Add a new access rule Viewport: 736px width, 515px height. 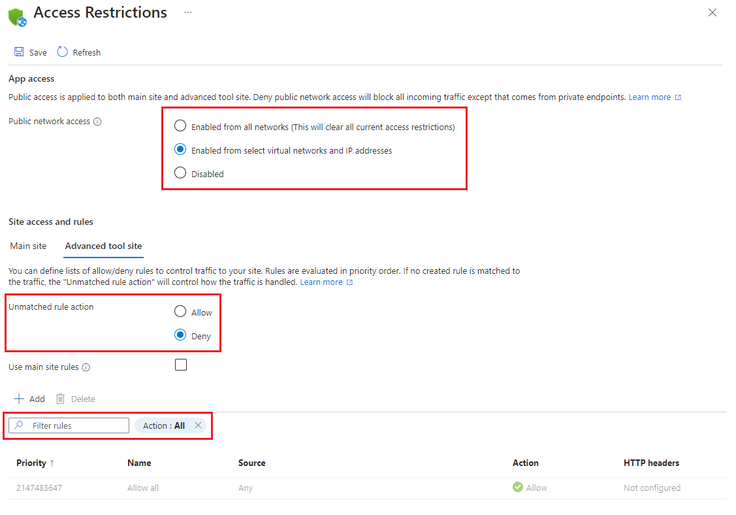tap(29, 399)
